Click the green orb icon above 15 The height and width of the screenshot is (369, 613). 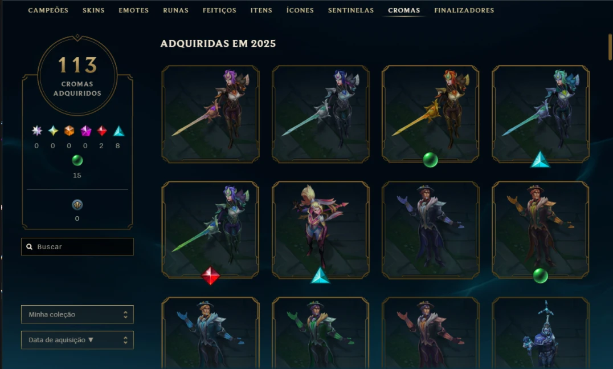pos(77,160)
